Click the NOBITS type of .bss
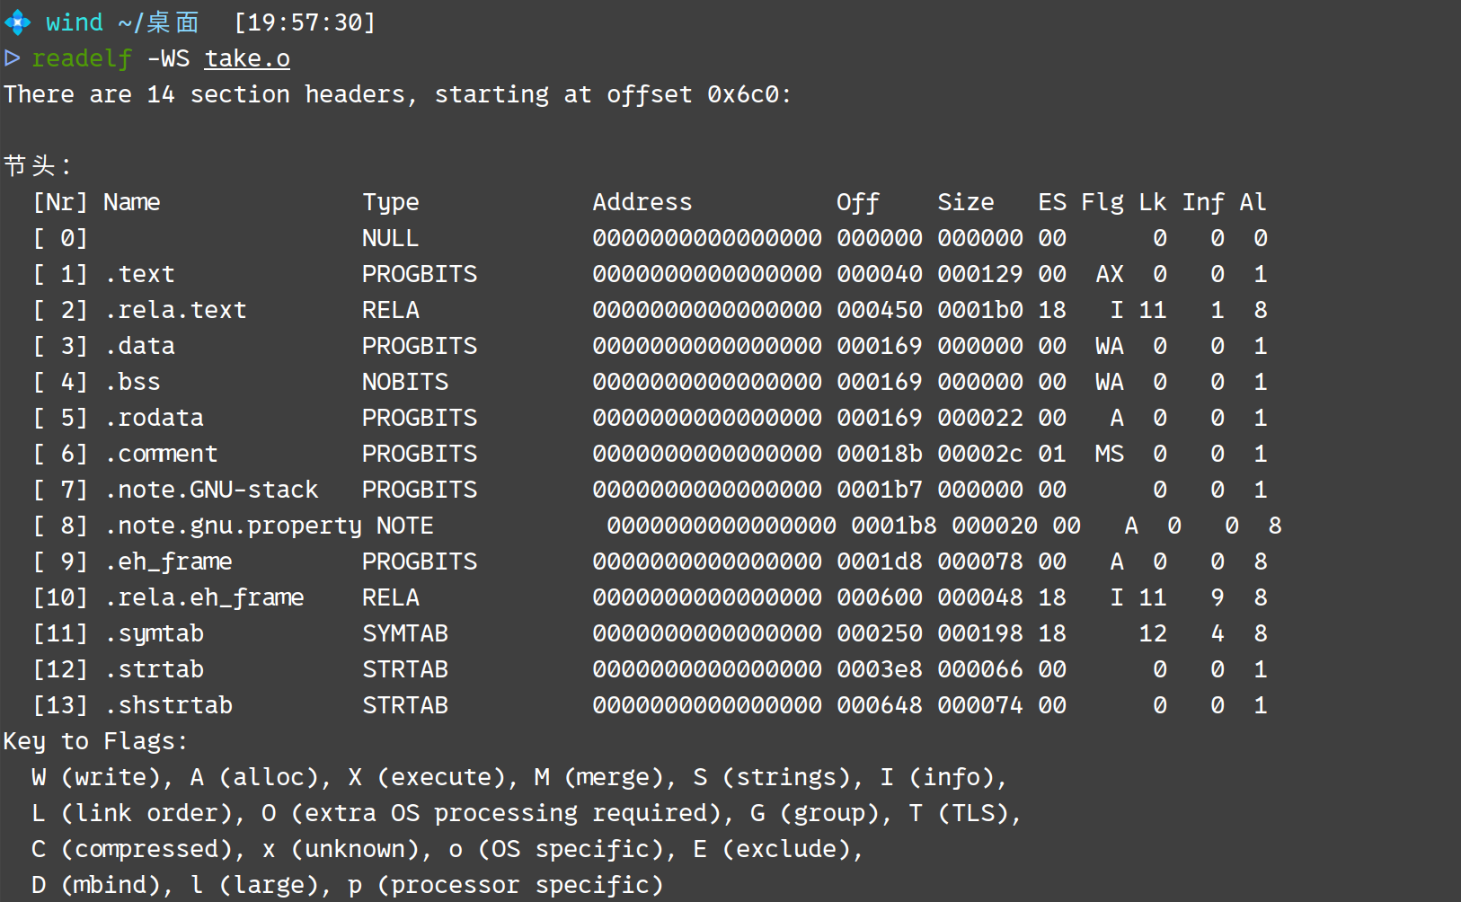The image size is (1461, 902). pyautogui.click(x=404, y=382)
